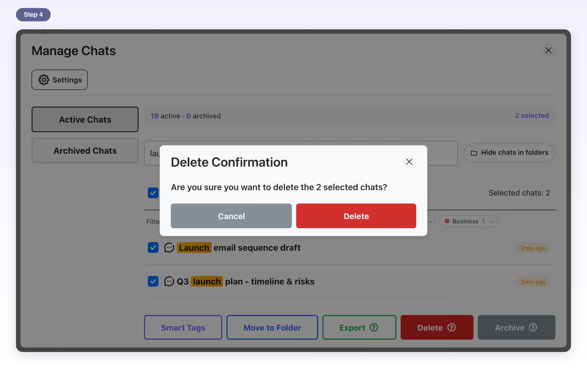The image size is (587, 368).
Task: Open 'Launch email sequence draft' chat
Action: pos(239,248)
